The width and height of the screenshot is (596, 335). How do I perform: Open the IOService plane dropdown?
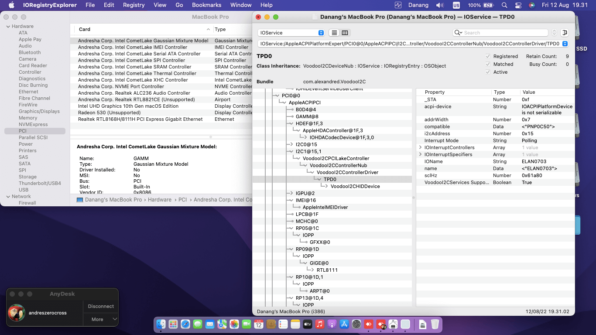pyautogui.click(x=291, y=33)
